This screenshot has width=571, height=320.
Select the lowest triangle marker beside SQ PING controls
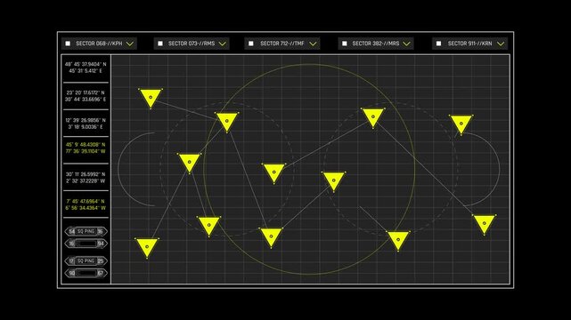tap(147, 248)
